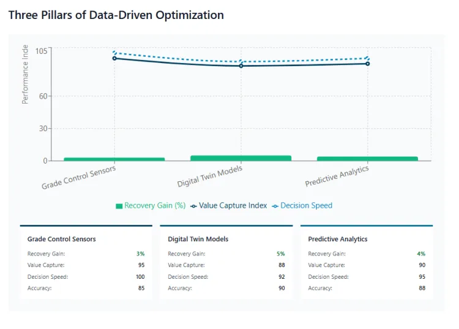The height and width of the screenshot is (329, 459).
Task: Click the Value Capture Index legend marker icon
Action: tap(193, 206)
